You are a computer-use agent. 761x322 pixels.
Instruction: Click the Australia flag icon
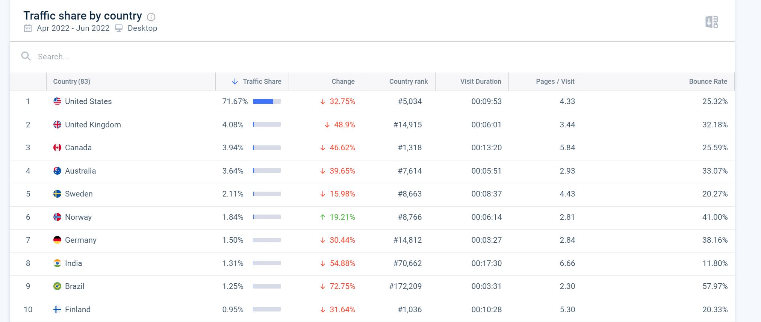pos(57,171)
